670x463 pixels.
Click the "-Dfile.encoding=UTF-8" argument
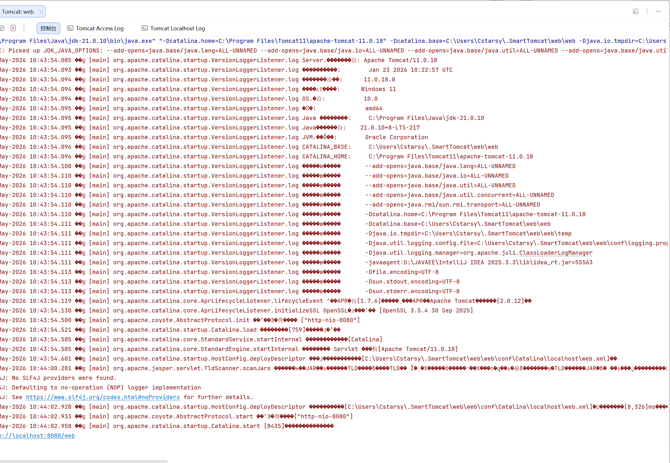pyautogui.click(x=402, y=272)
